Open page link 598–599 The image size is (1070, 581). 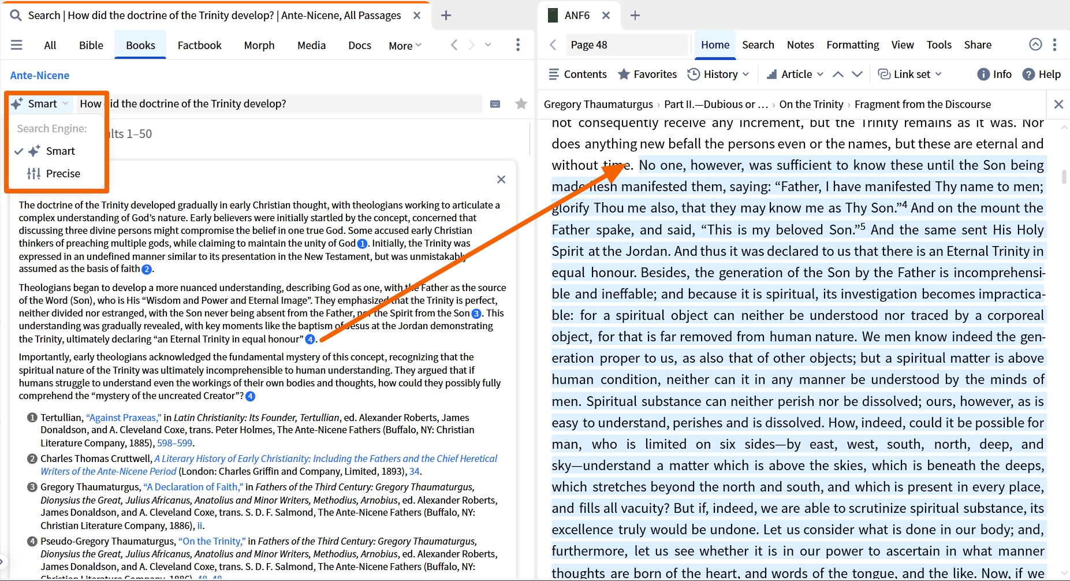[174, 443]
